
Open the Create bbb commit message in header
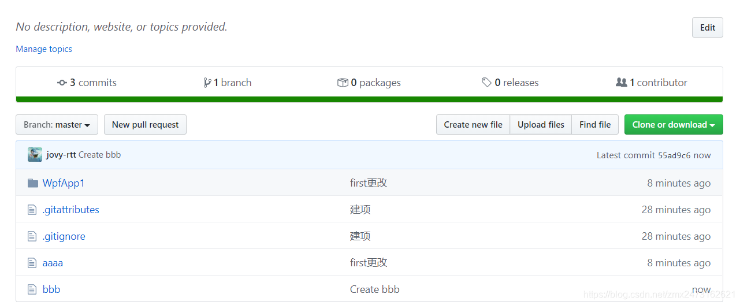99,155
